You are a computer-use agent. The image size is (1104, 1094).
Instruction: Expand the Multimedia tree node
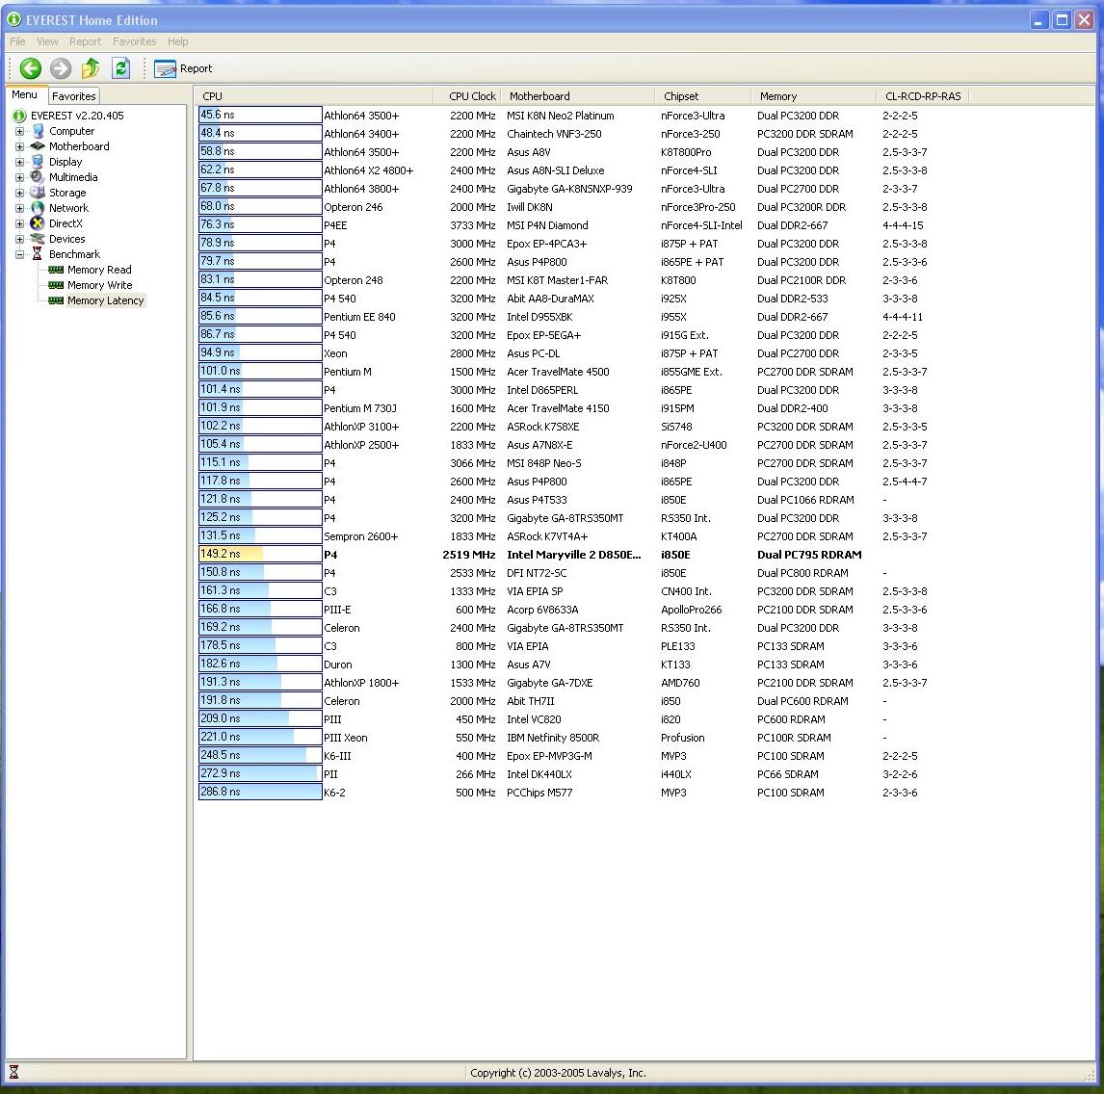pos(19,178)
